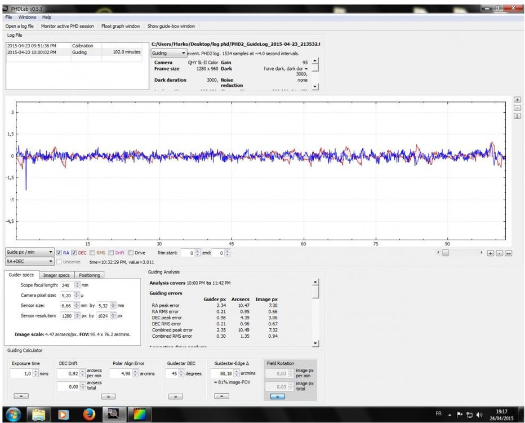Calculate Exposure time with its equals button
525x423 pixels.
click(21, 396)
